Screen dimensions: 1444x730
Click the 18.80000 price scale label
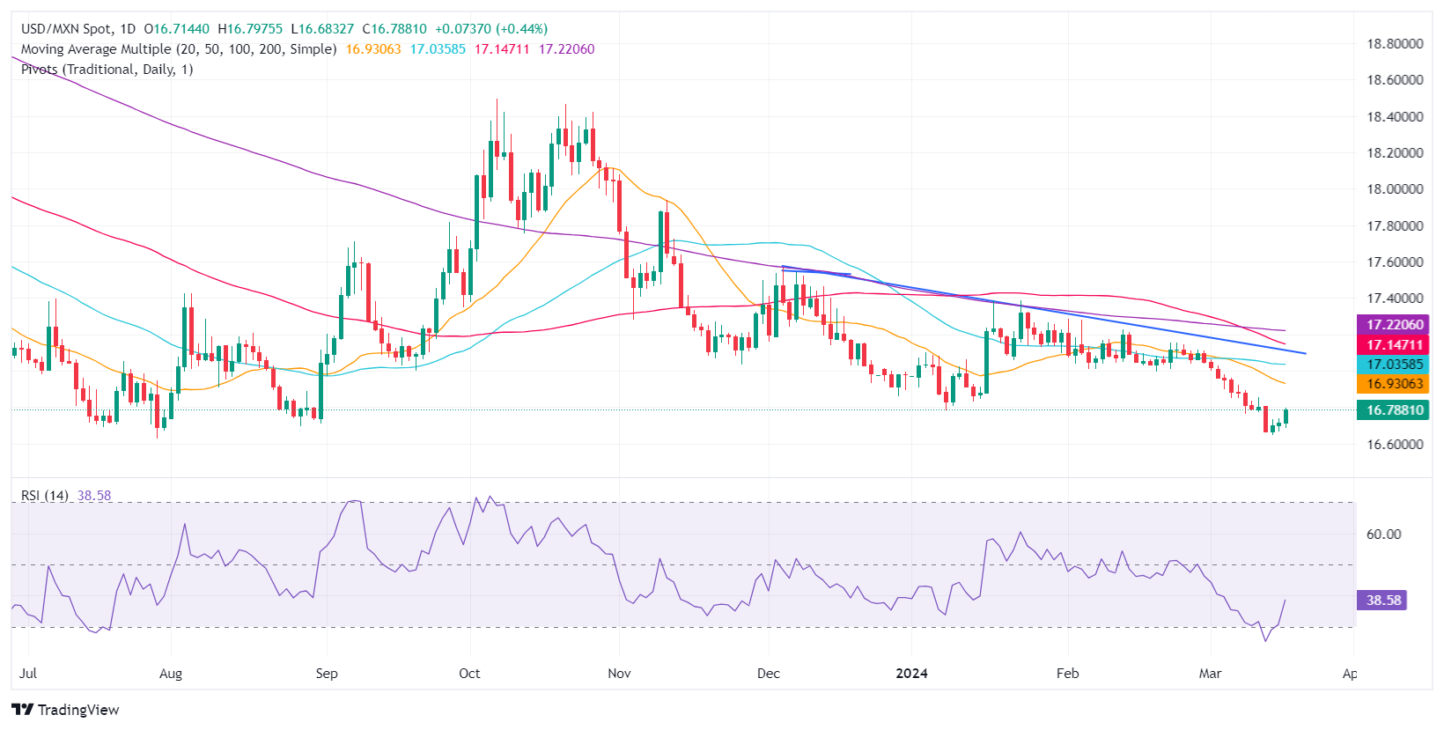1395,43
